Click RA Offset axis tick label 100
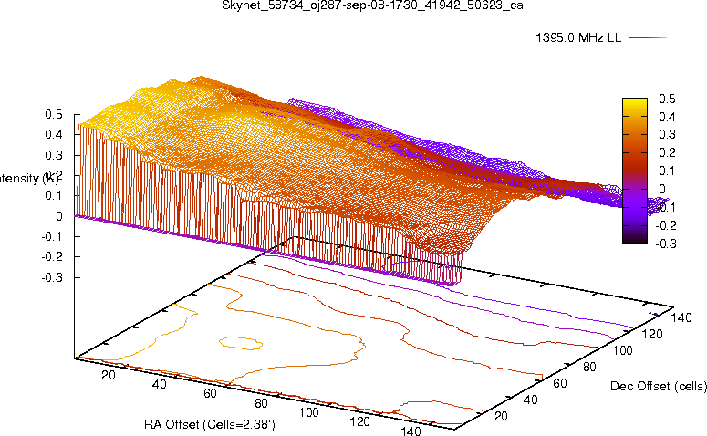 pyautogui.click(x=309, y=412)
